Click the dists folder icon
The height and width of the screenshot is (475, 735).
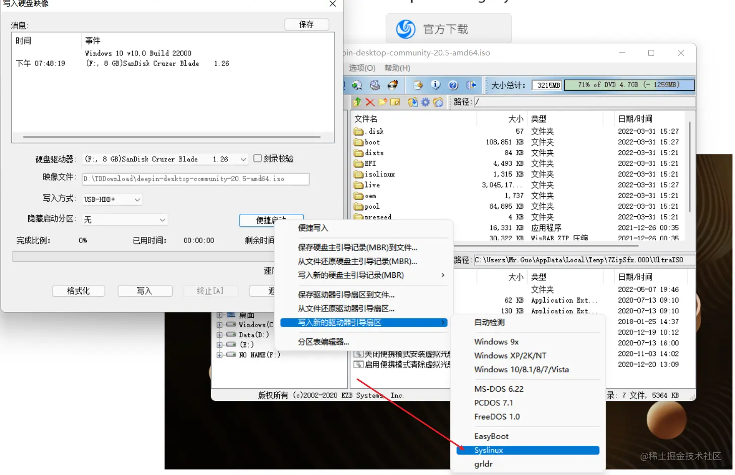pos(359,153)
